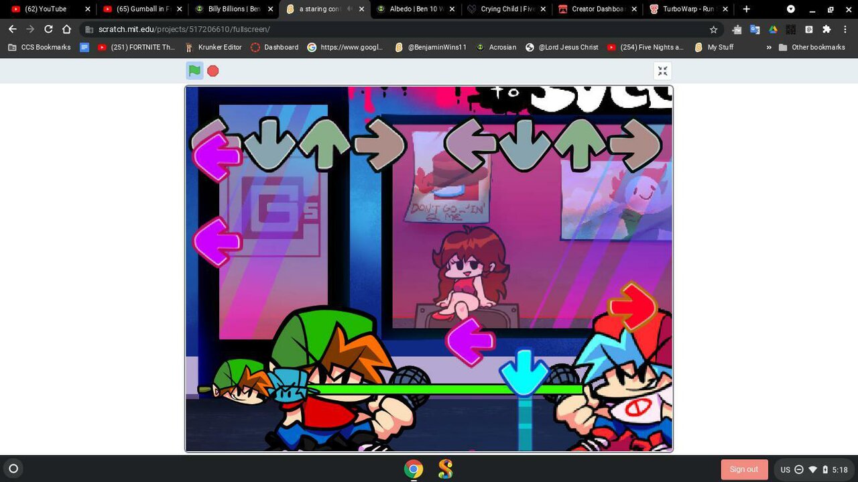
Task: Open the Chrome three-dot menu
Action: click(845, 29)
